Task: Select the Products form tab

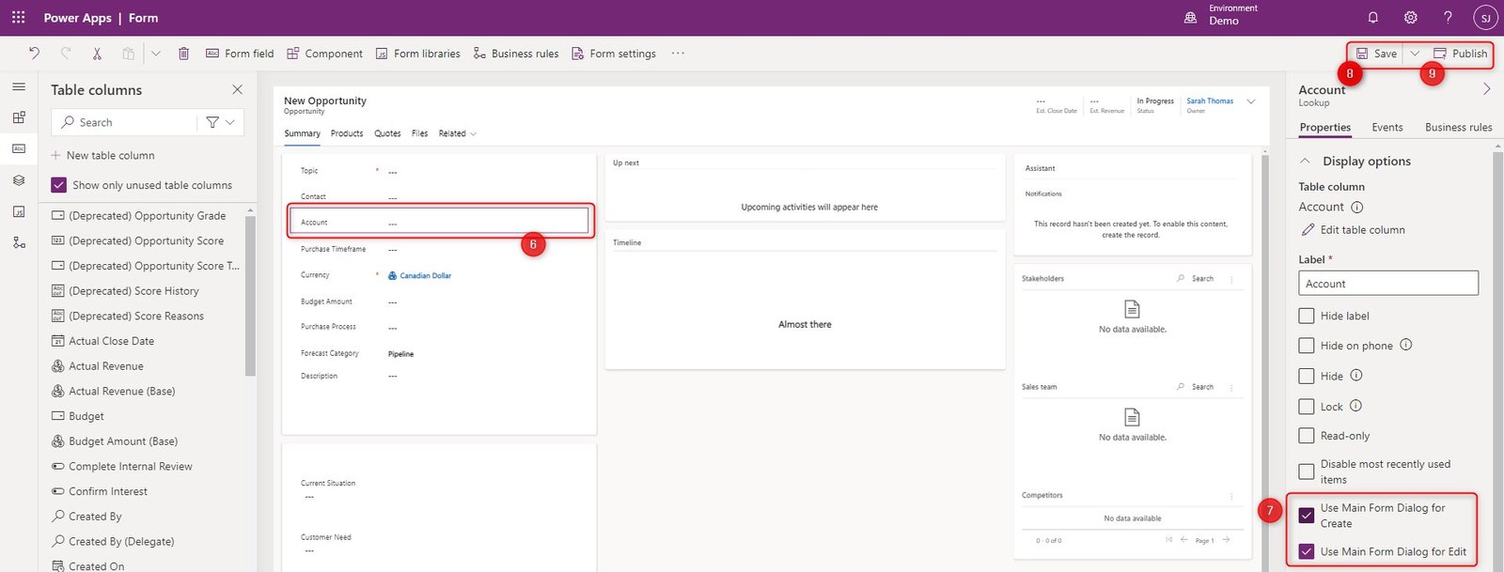Action: pyautogui.click(x=347, y=133)
